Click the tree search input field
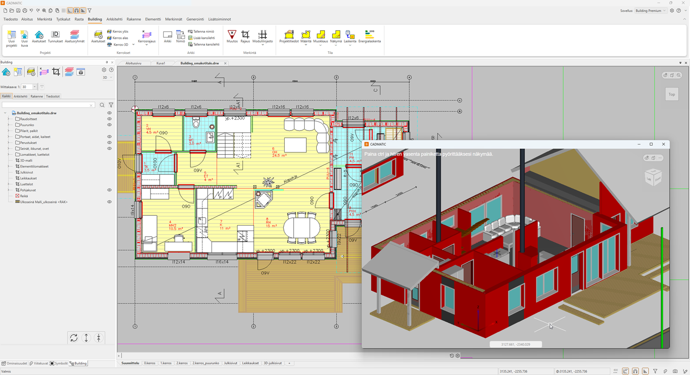This screenshot has width=690, height=375. click(47, 105)
